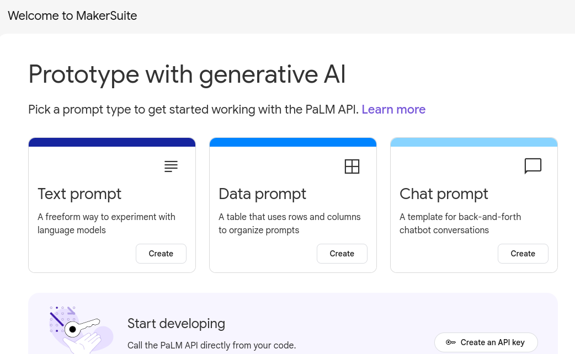Image resolution: width=575 pixels, height=354 pixels.
Task: Click the Chat prompt card title
Action: 444,194
